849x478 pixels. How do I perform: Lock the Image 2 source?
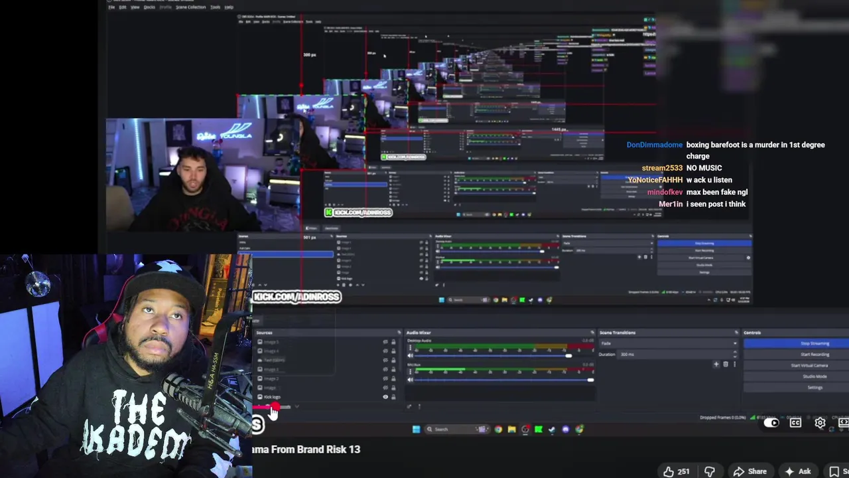(x=393, y=378)
